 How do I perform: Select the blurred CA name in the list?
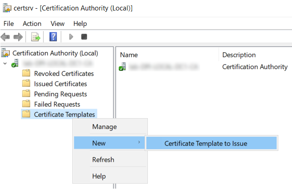164,67
